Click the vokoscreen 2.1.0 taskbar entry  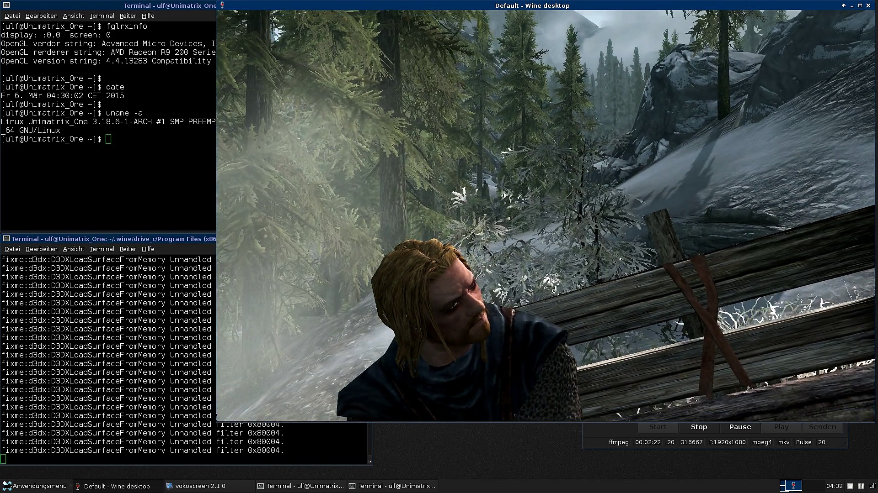pos(200,486)
